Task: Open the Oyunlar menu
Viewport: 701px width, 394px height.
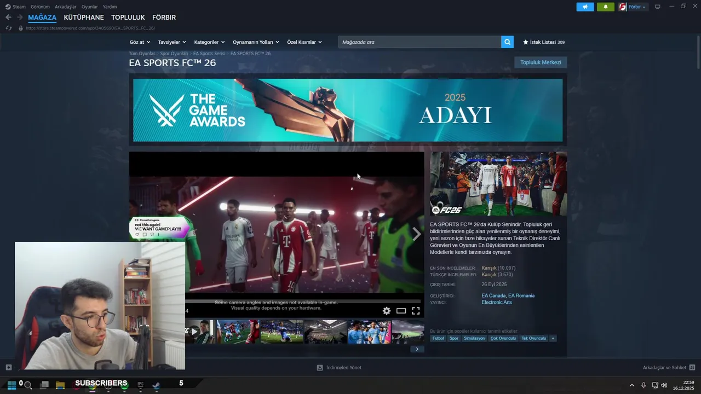Action: tap(89, 7)
